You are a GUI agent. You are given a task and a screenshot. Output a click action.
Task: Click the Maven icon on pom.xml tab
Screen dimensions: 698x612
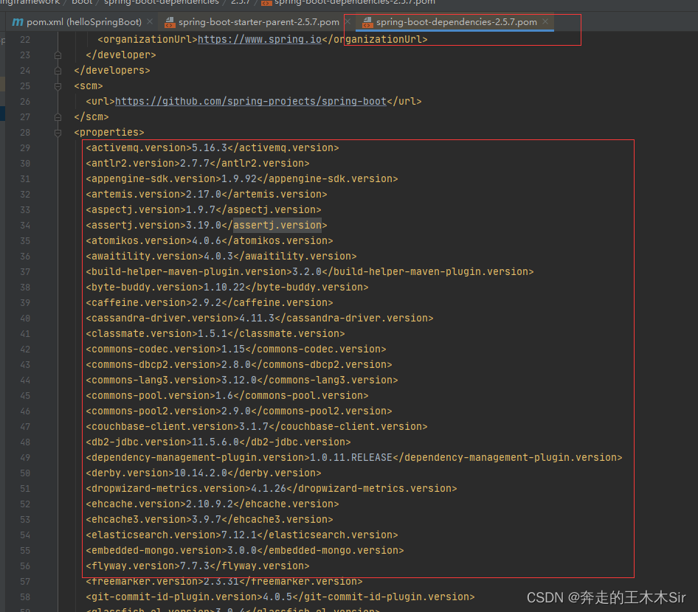click(x=18, y=22)
